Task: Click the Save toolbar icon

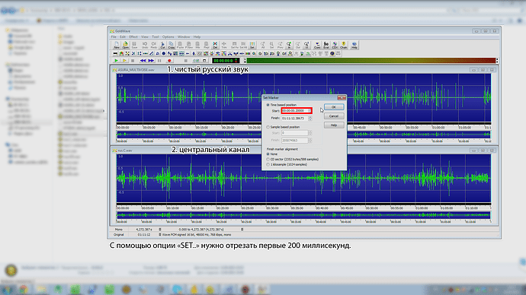Action: point(134,45)
